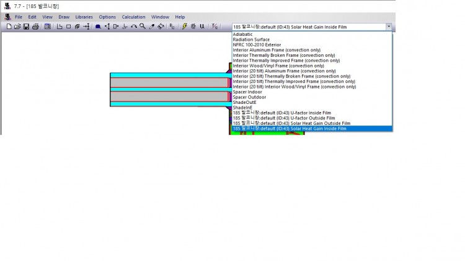Image resolution: width=465 pixels, height=261 pixels.
Task: Run calculation with the lightning bolt icon
Action: (x=184, y=27)
